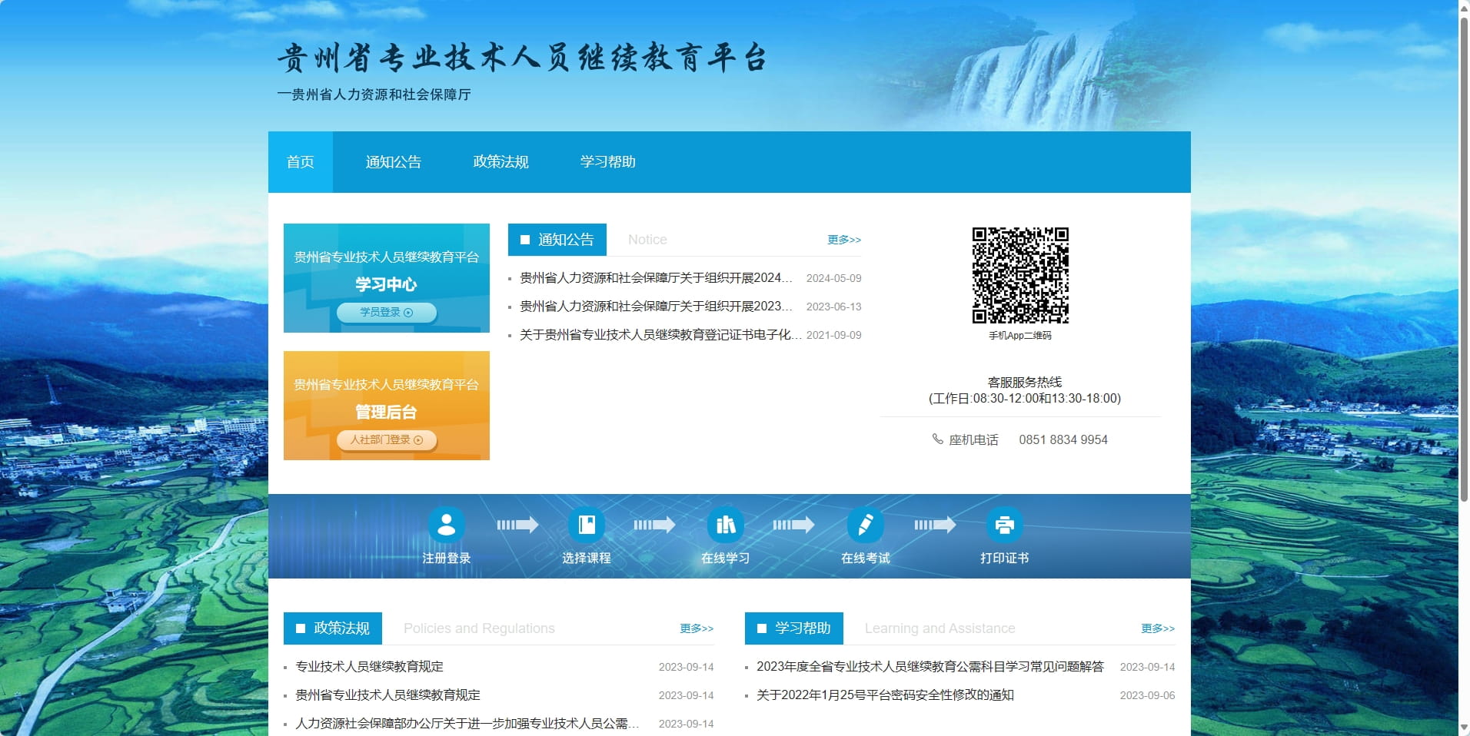
Task: Select the 学习帮助 section header tab
Action: point(794,628)
